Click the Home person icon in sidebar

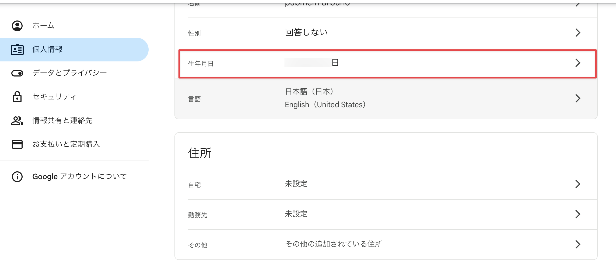click(x=17, y=26)
